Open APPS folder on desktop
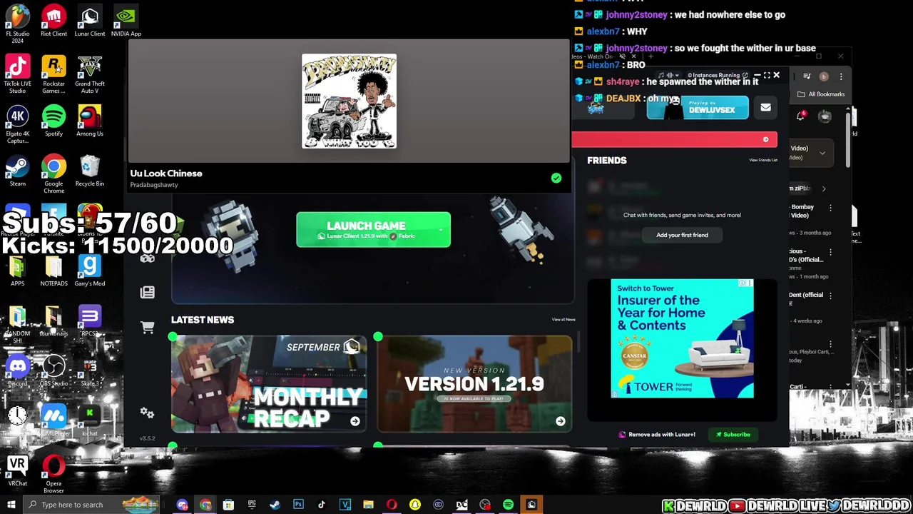This screenshot has height=514, width=913. click(18, 271)
